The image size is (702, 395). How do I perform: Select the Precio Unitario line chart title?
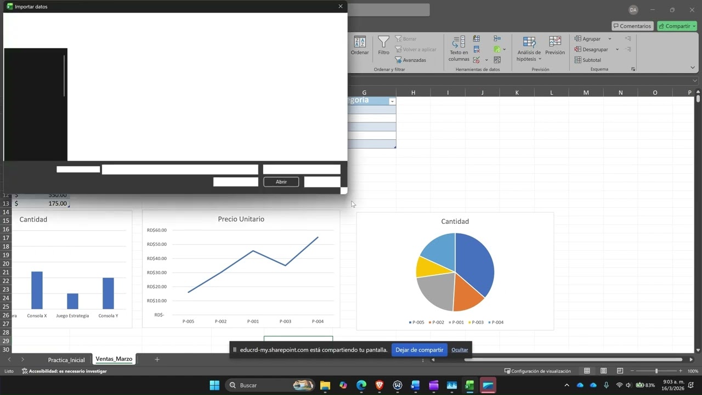[241, 219]
